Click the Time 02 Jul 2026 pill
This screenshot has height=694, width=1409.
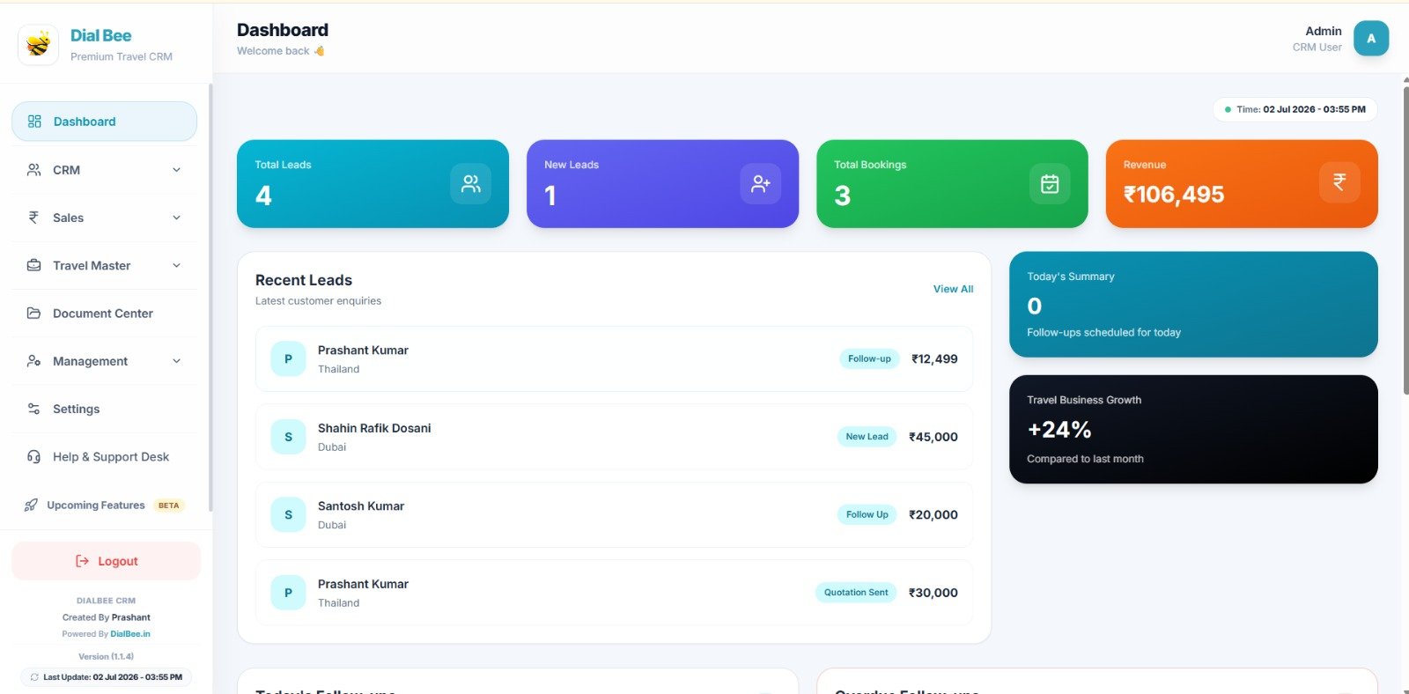1295,109
